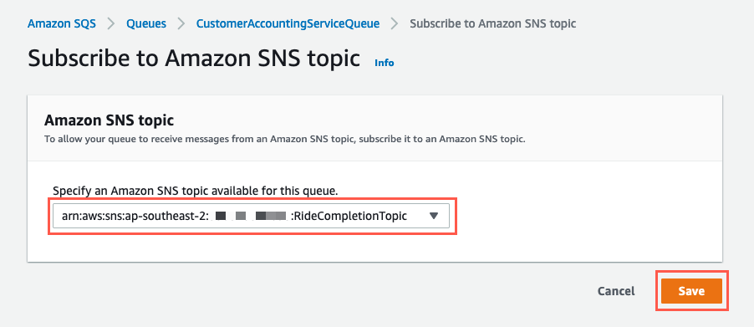The width and height of the screenshot is (754, 327).
Task: Click the main 'Subscribe to Amazon SNS topic' heading
Action: (x=194, y=59)
